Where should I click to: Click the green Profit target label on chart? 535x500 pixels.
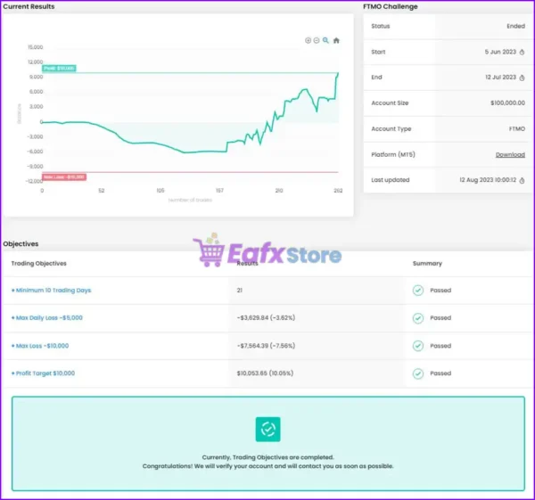[x=59, y=69]
